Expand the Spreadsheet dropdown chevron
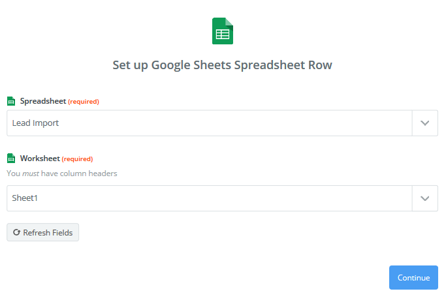Image resolution: width=446 pixels, height=302 pixels. pyautogui.click(x=424, y=123)
